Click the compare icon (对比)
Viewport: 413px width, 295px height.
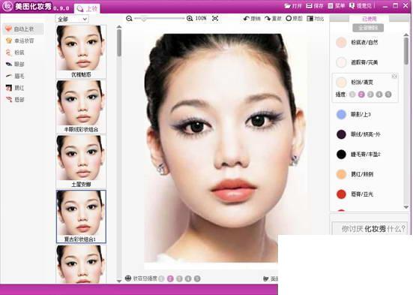click(x=310, y=19)
